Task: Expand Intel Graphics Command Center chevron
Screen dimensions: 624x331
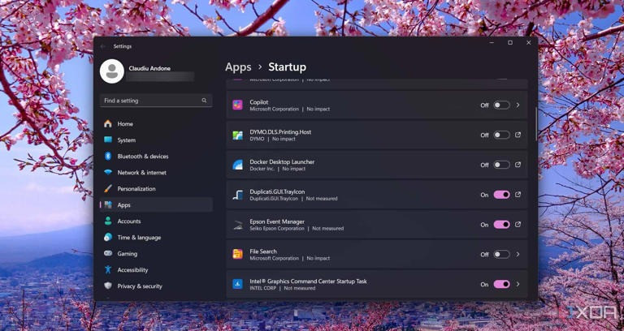Action: pyautogui.click(x=518, y=284)
